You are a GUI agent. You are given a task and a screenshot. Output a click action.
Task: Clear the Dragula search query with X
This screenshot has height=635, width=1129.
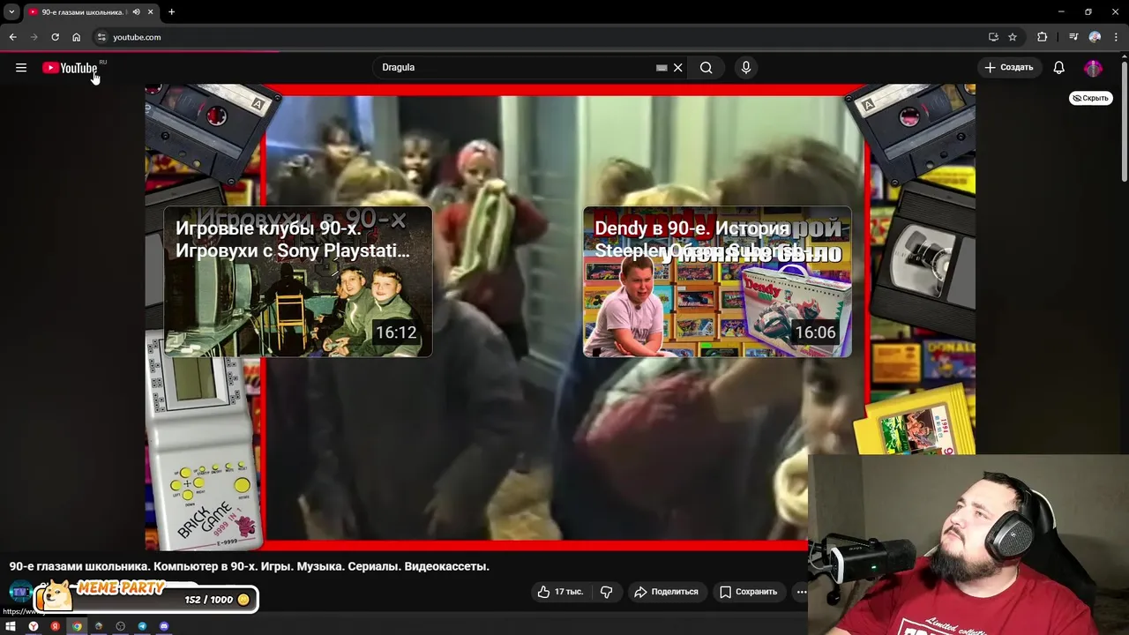tap(677, 67)
